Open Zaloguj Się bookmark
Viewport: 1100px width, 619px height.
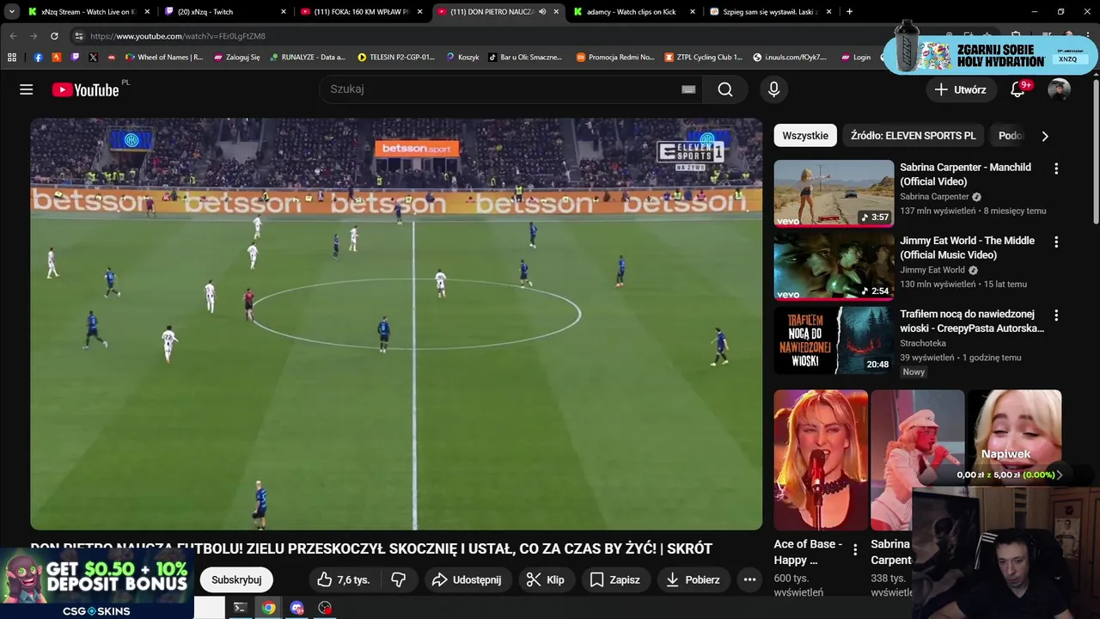(237, 57)
